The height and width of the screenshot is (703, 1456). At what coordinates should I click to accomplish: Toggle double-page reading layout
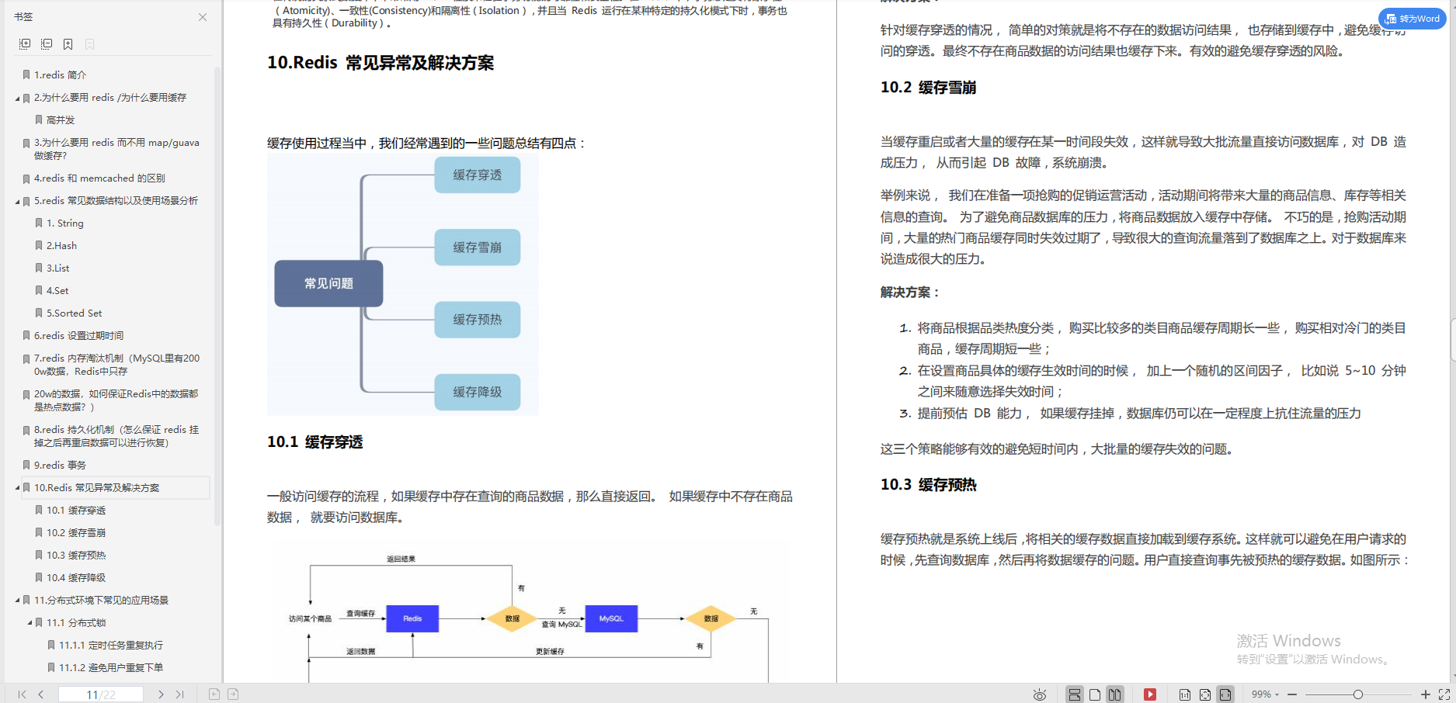[1114, 694]
